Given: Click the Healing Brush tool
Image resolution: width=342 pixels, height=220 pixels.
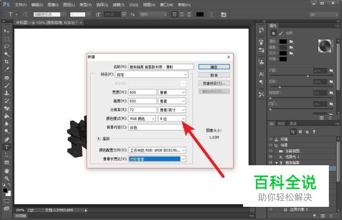Looking at the screenshot, I should [x=6, y=77].
